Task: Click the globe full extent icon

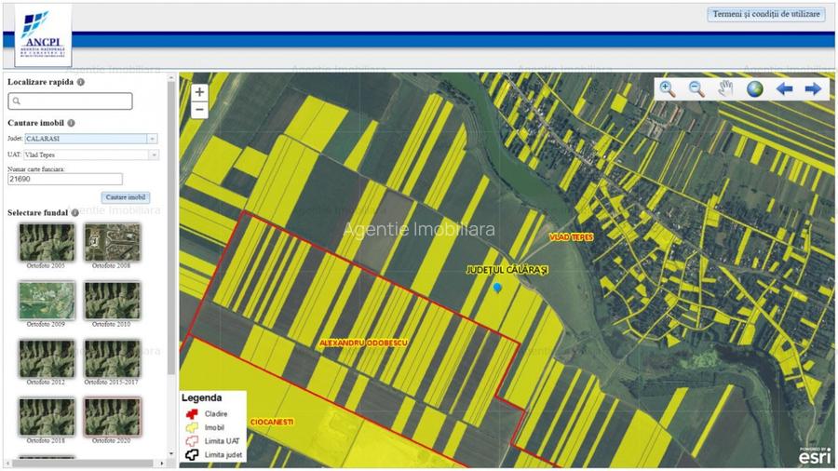Action: point(754,88)
